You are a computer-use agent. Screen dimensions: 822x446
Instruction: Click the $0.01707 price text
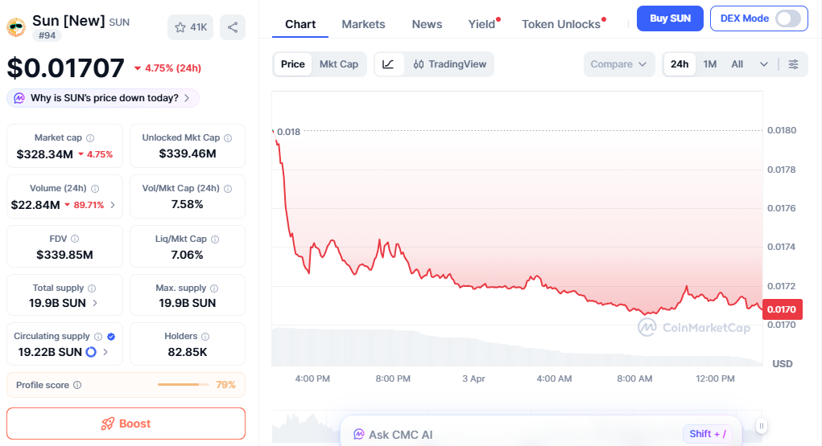pos(65,68)
